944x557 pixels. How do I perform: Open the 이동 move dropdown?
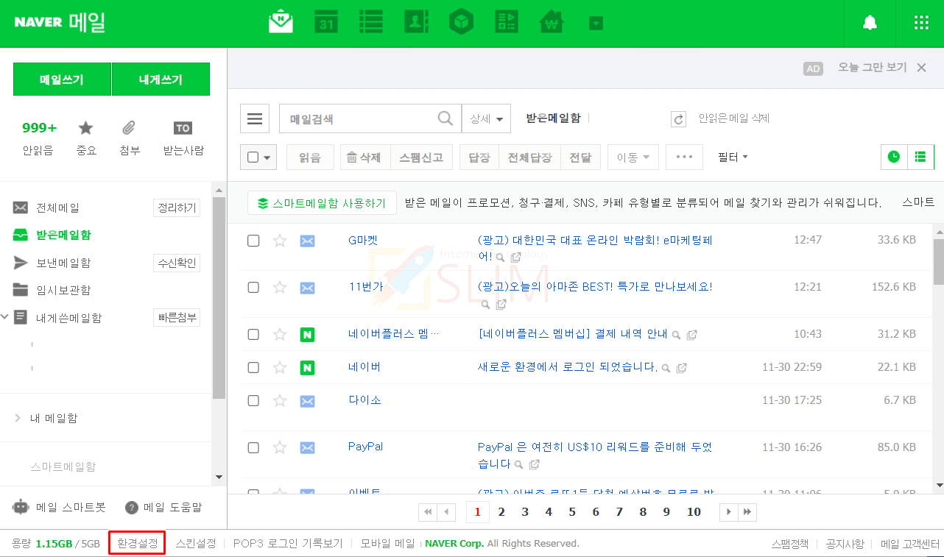[x=633, y=157]
